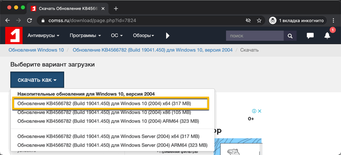This screenshot has width=341, height=155.
Task: Close the ad with X icon
Action: pos(260,111)
